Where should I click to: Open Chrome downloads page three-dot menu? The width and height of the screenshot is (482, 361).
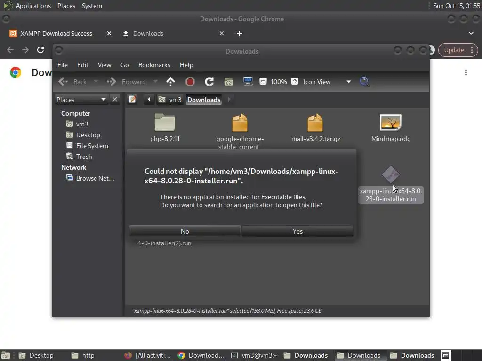coord(466,72)
